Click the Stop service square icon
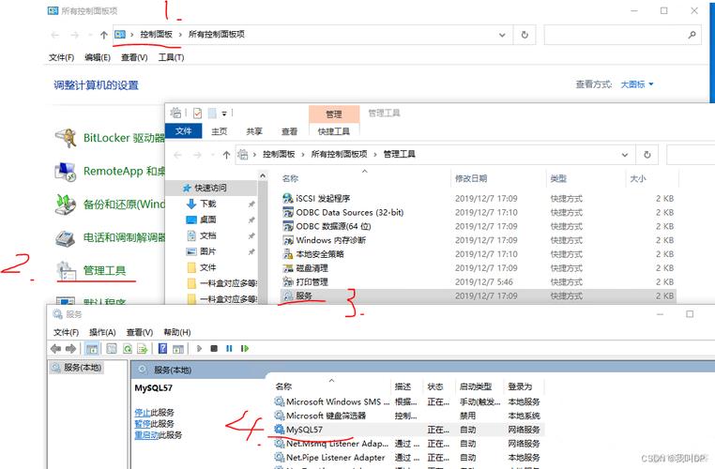This screenshot has width=715, height=469. [x=214, y=349]
